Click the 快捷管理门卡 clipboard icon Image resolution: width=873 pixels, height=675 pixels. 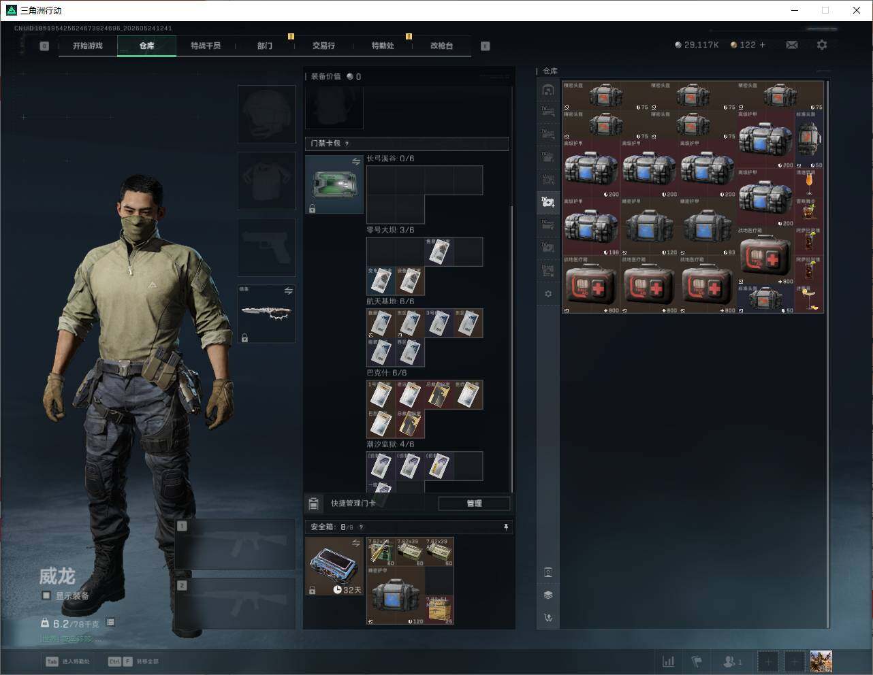313,504
